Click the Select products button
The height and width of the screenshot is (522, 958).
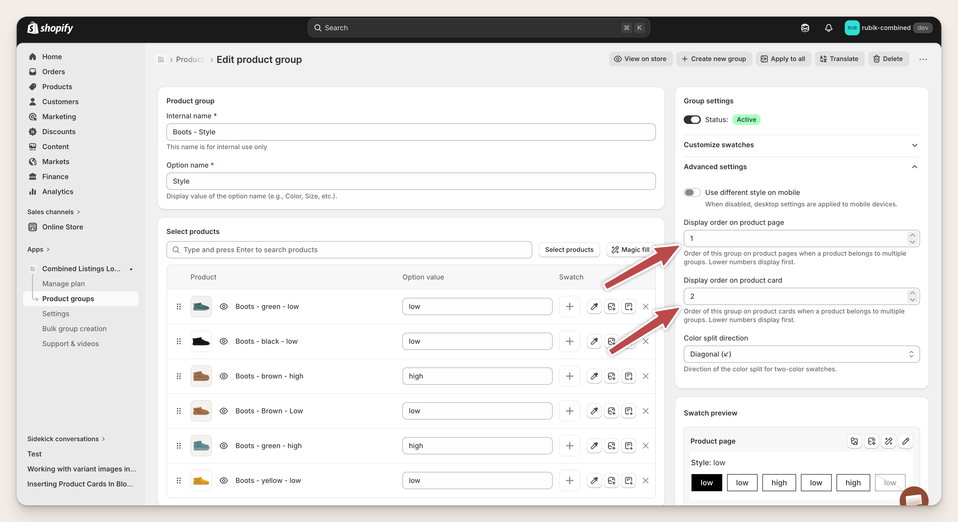pos(569,250)
